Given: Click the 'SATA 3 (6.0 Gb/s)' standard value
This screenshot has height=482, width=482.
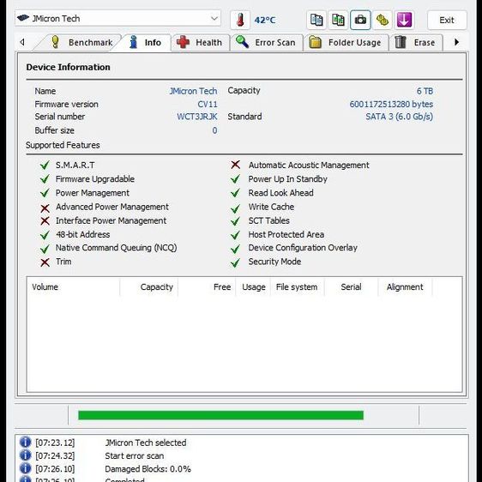Looking at the screenshot, I should pyautogui.click(x=400, y=117).
